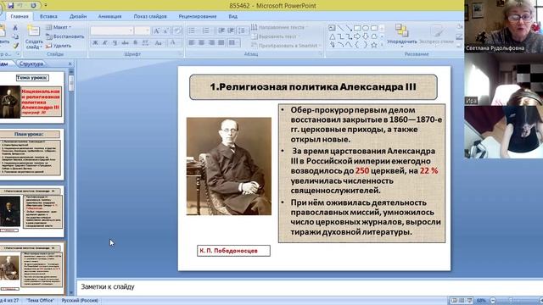The height and width of the screenshot is (305, 543).
Task: Select the Oval shape in shapes gallery
Action: [366, 28]
